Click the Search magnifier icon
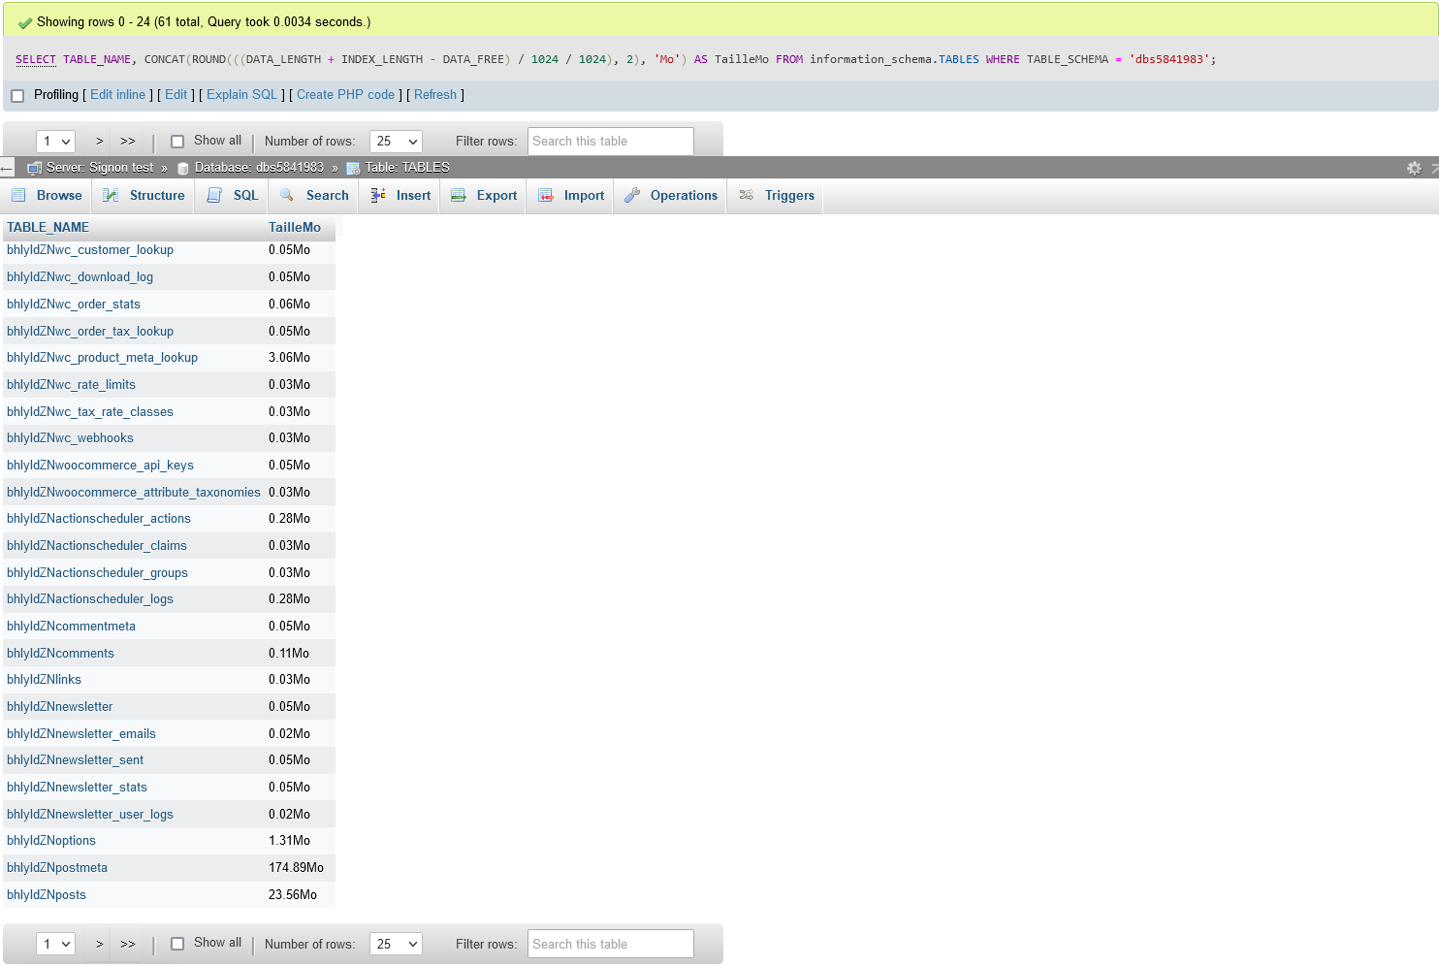This screenshot has height=967, width=1439. pos(287,195)
